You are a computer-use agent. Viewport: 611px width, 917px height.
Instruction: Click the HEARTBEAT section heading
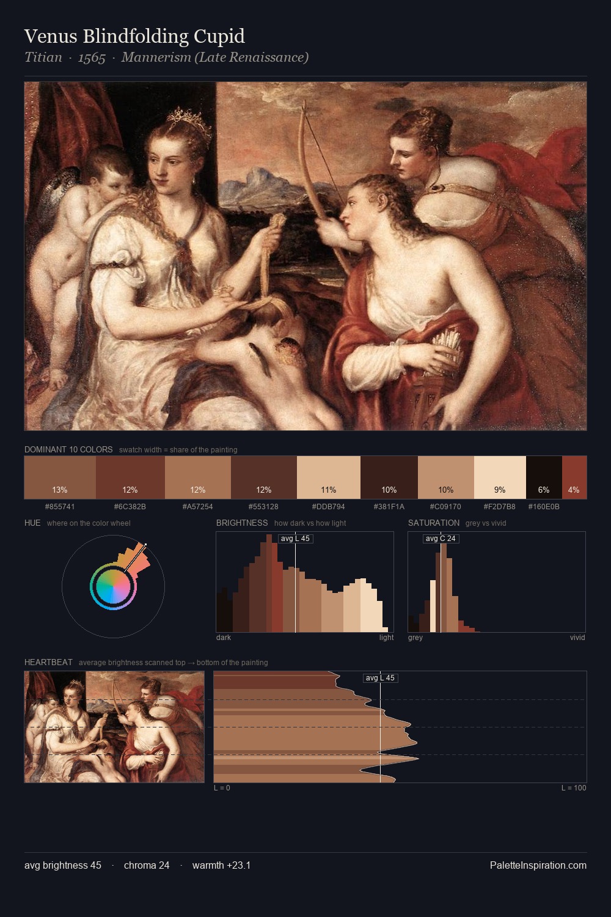coord(48,662)
